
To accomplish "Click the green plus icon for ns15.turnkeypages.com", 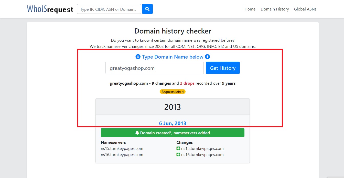I will coord(178,149).
